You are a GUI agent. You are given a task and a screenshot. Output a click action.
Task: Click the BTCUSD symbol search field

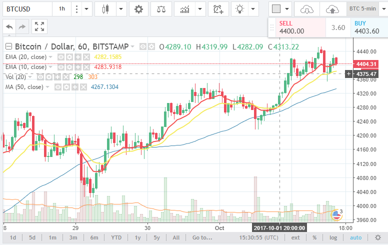pos(27,9)
